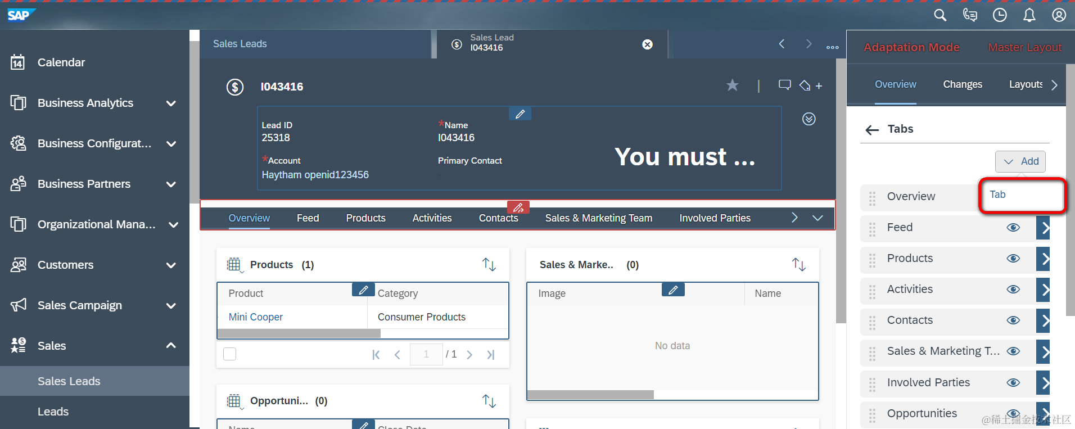
Task: Sort the Opportunities list
Action: (x=489, y=401)
